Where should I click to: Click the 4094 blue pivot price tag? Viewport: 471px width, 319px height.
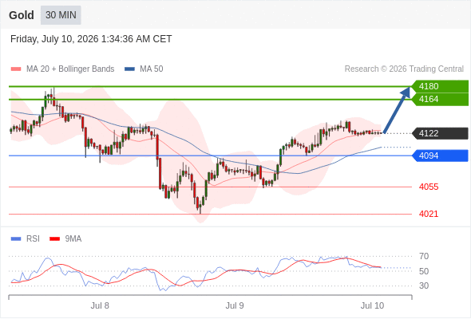(x=440, y=156)
